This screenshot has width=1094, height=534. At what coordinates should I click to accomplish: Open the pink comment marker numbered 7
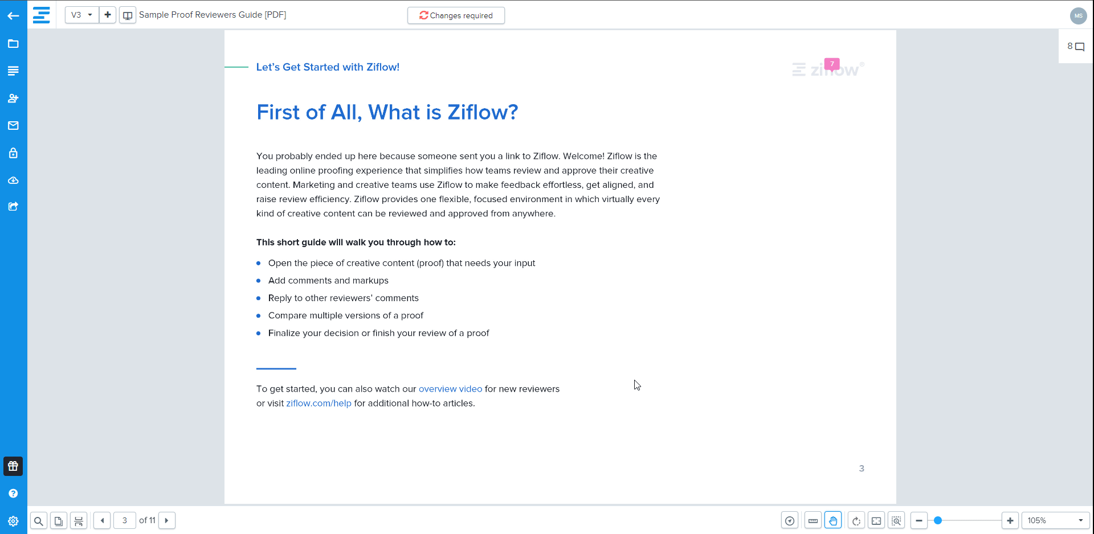[832, 64]
